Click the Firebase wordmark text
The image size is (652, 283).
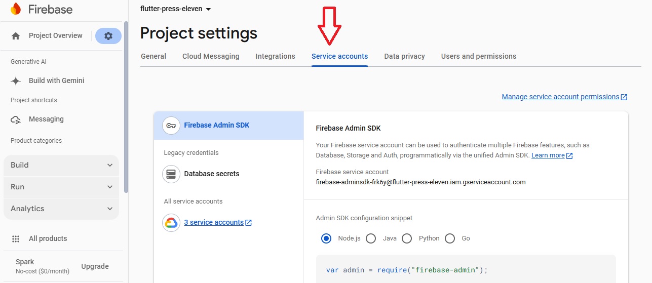coord(51,9)
